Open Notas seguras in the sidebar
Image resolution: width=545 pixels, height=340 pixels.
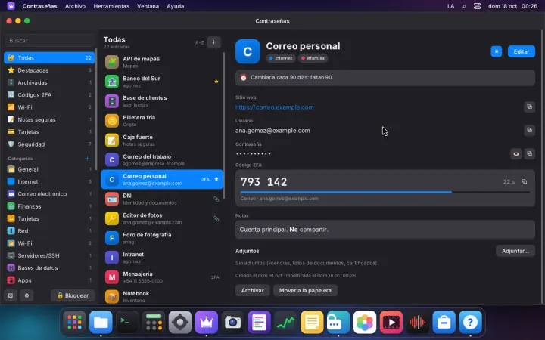[x=49, y=119]
